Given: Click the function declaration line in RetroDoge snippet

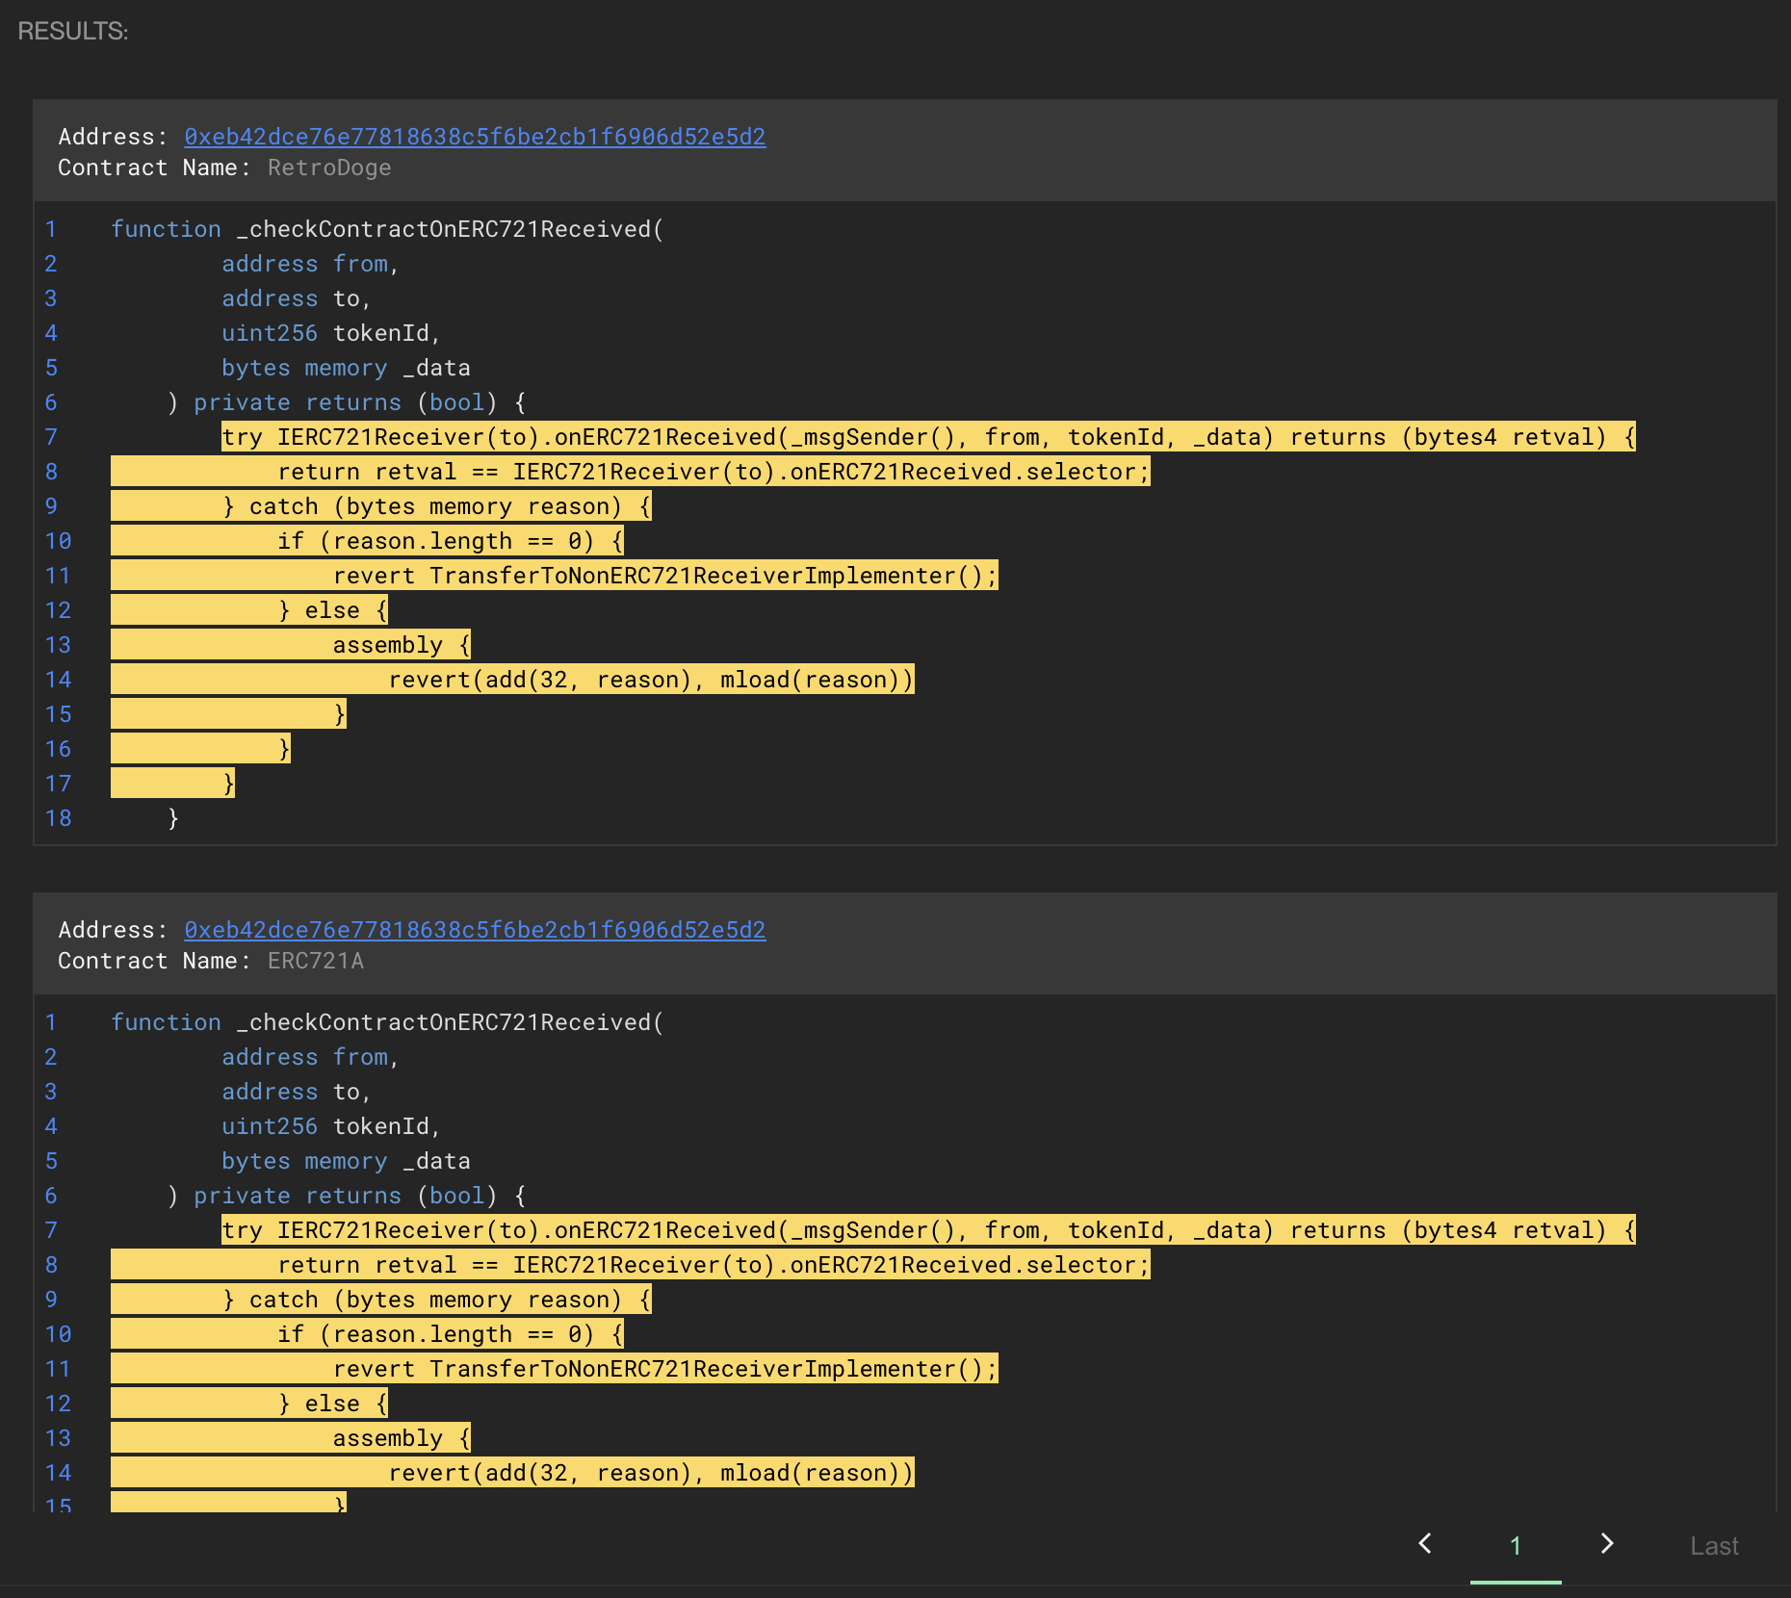Looking at the screenshot, I should click(x=387, y=229).
